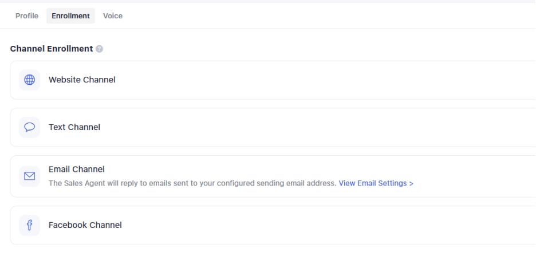
Task: Click the Email Channel description sentence
Action: pyautogui.click(x=192, y=183)
